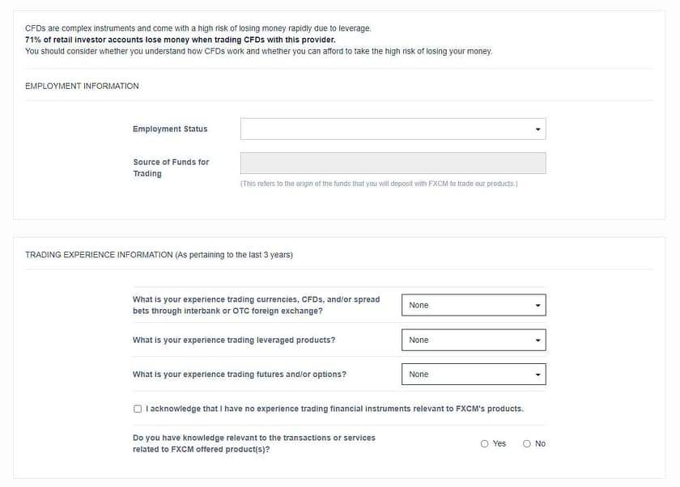Choose the No radio button for relevant knowledge
Screen dimensions: 680x487
click(x=527, y=443)
